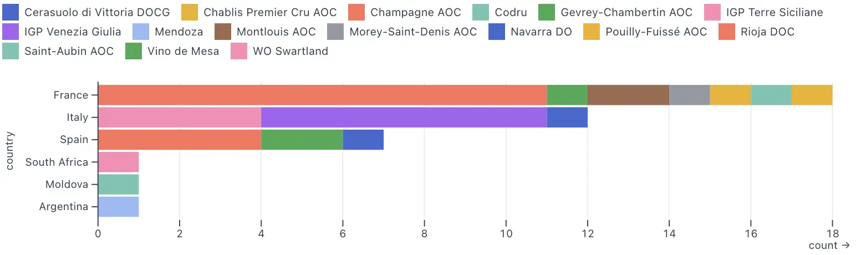Click the brown Montlouis segment in France bar
The height and width of the screenshot is (255, 856).
(628, 95)
